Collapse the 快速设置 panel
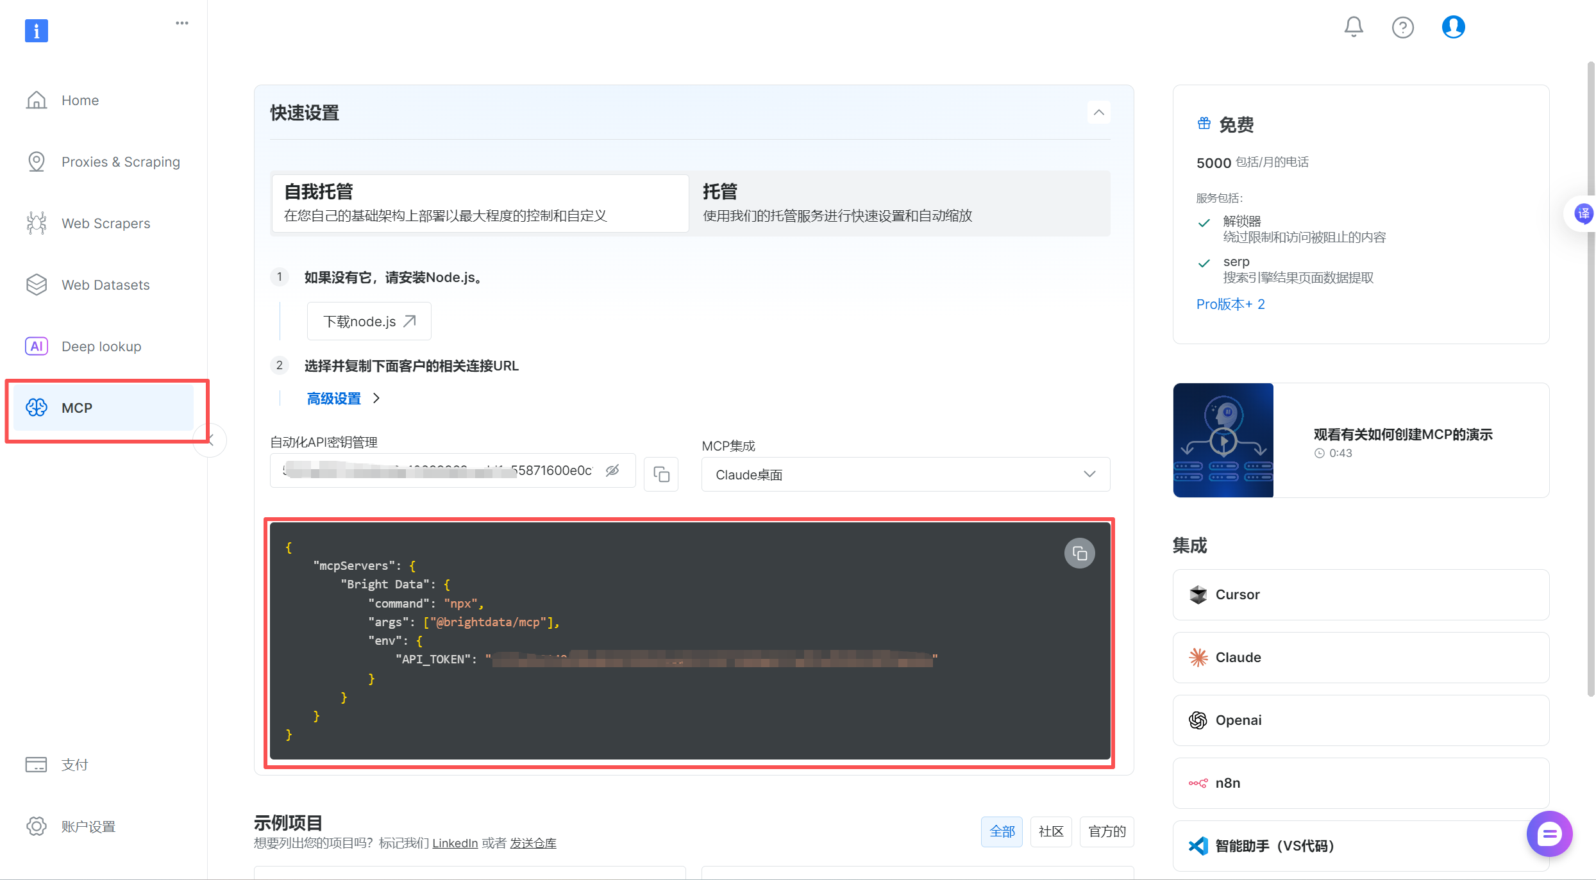 click(x=1098, y=113)
